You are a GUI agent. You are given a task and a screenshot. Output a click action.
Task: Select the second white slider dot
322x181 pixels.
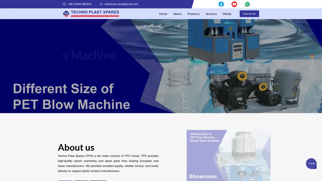click(x=312, y=59)
